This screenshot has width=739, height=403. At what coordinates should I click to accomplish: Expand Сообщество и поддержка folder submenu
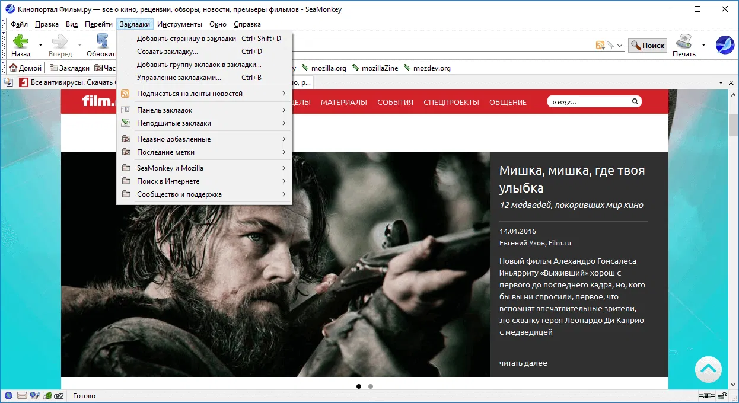pos(204,194)
